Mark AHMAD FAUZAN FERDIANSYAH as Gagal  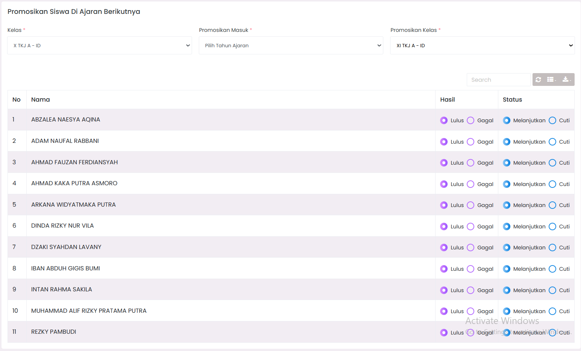tap(471, 163)
